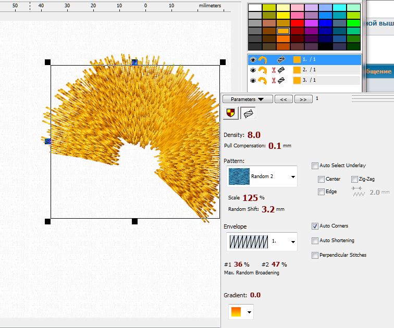Click the orange color square of layer 2. / 1

tap(297, 70)
